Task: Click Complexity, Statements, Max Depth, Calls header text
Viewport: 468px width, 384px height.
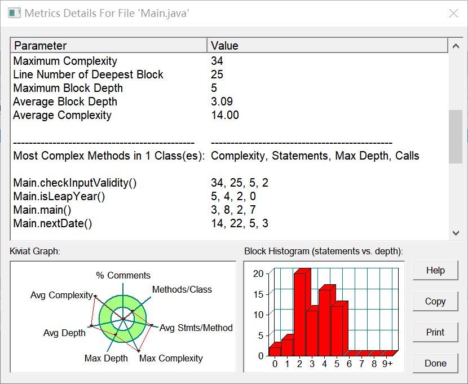Action: pyautogui.click(x=315, y=156)
